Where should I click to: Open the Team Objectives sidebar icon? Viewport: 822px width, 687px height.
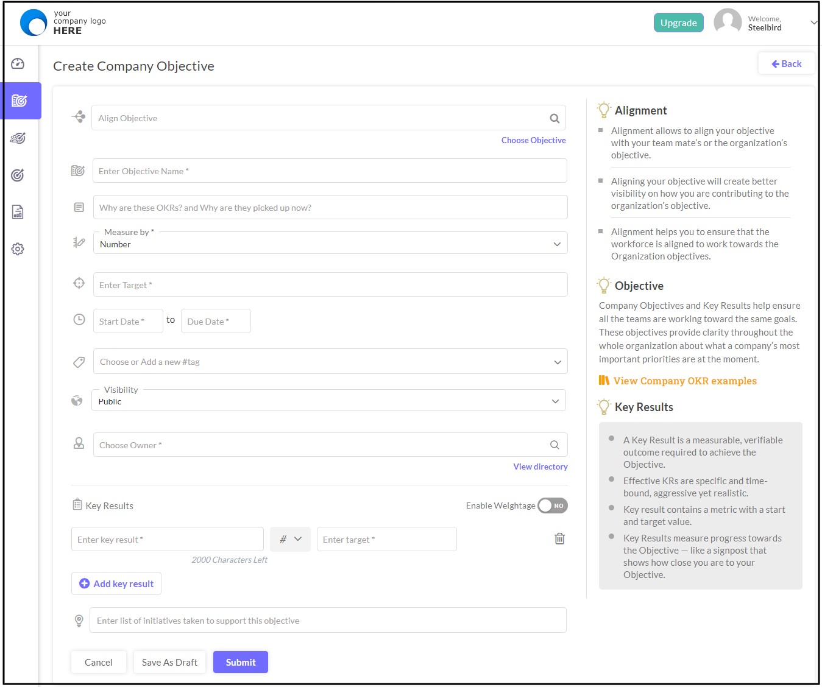(17, 138)
